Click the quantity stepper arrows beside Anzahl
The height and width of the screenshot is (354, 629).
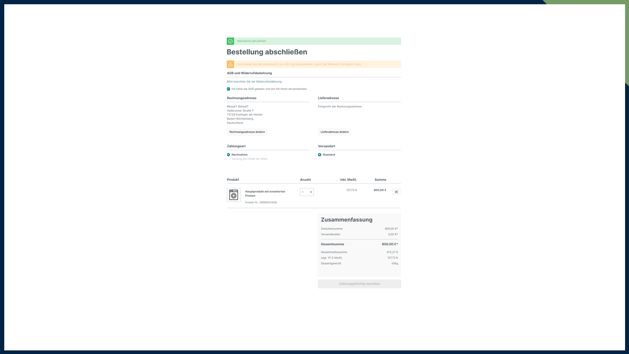(x=311, y=192)
